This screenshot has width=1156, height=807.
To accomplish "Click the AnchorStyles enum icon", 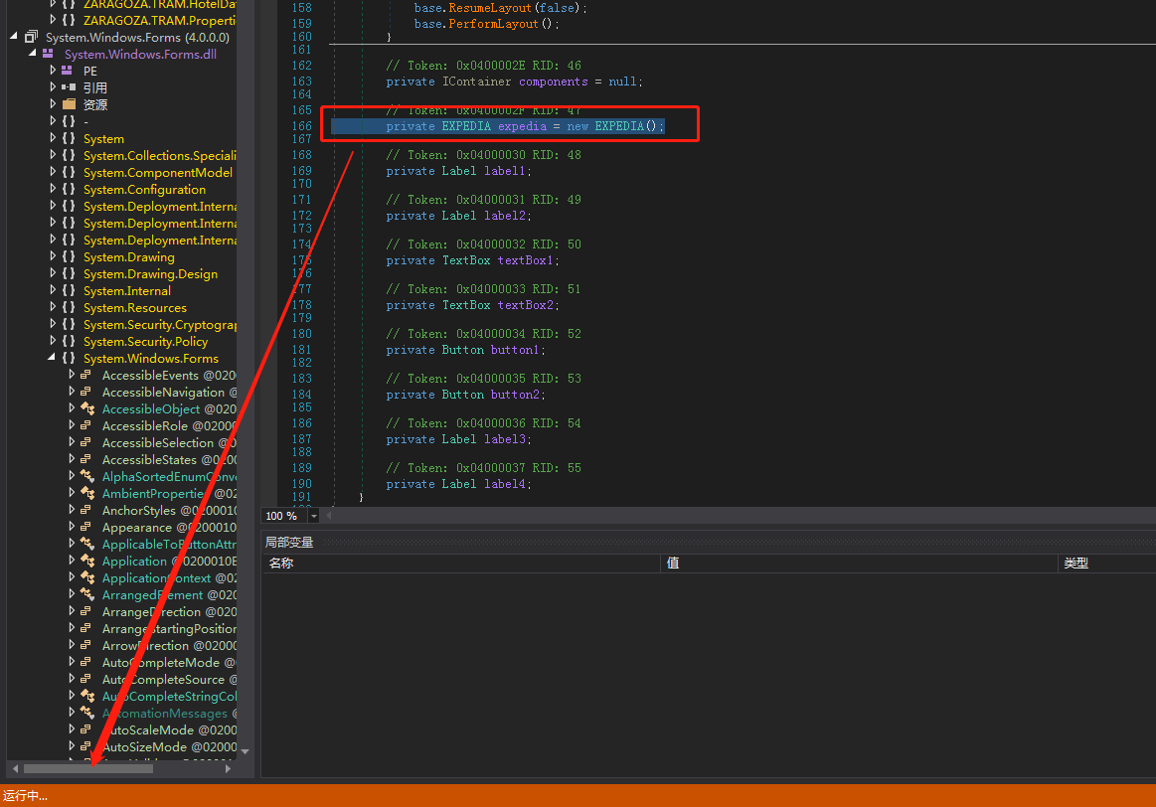I will pyautogui.click(x=86, y=510).
